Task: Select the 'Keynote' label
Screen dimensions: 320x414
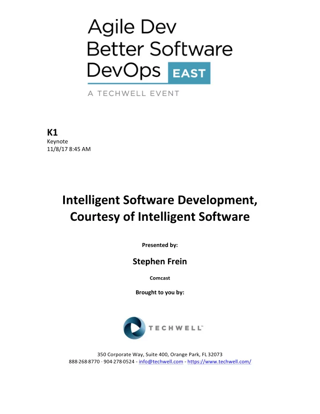Action: click(x=57, y=142)
